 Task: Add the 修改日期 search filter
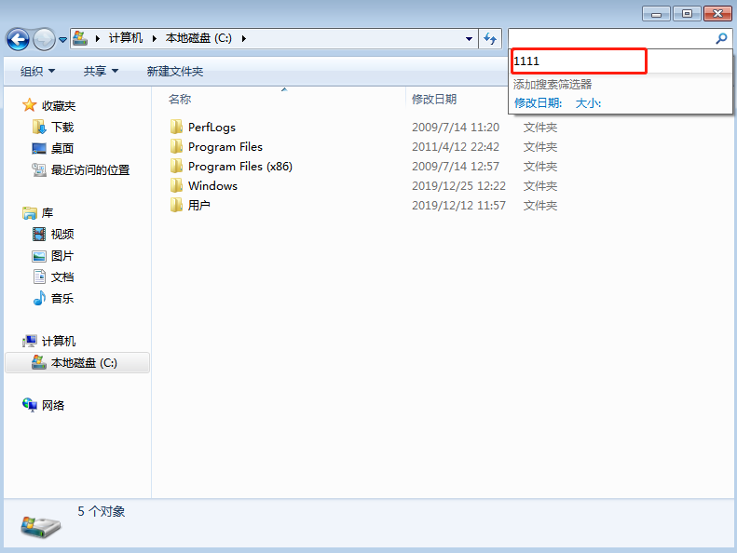click(x=538, y=102)
